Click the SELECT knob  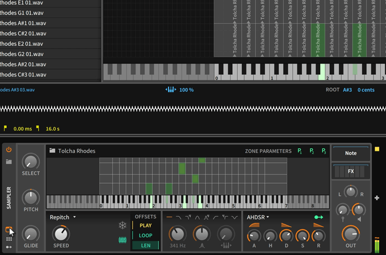(31, 162)
